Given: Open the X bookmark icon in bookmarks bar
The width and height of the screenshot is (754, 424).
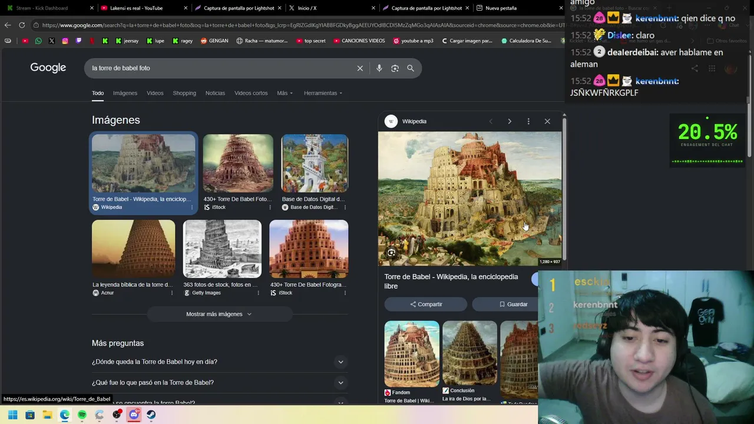Looking at the screenshot, I should pyautogui.click(x=52, y=41).
